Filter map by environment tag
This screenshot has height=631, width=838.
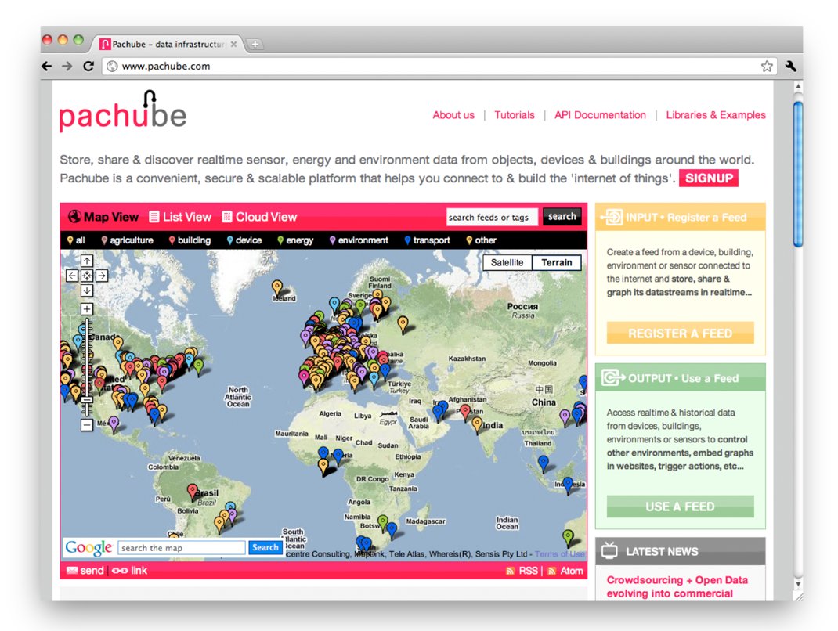tap(359, 240)
